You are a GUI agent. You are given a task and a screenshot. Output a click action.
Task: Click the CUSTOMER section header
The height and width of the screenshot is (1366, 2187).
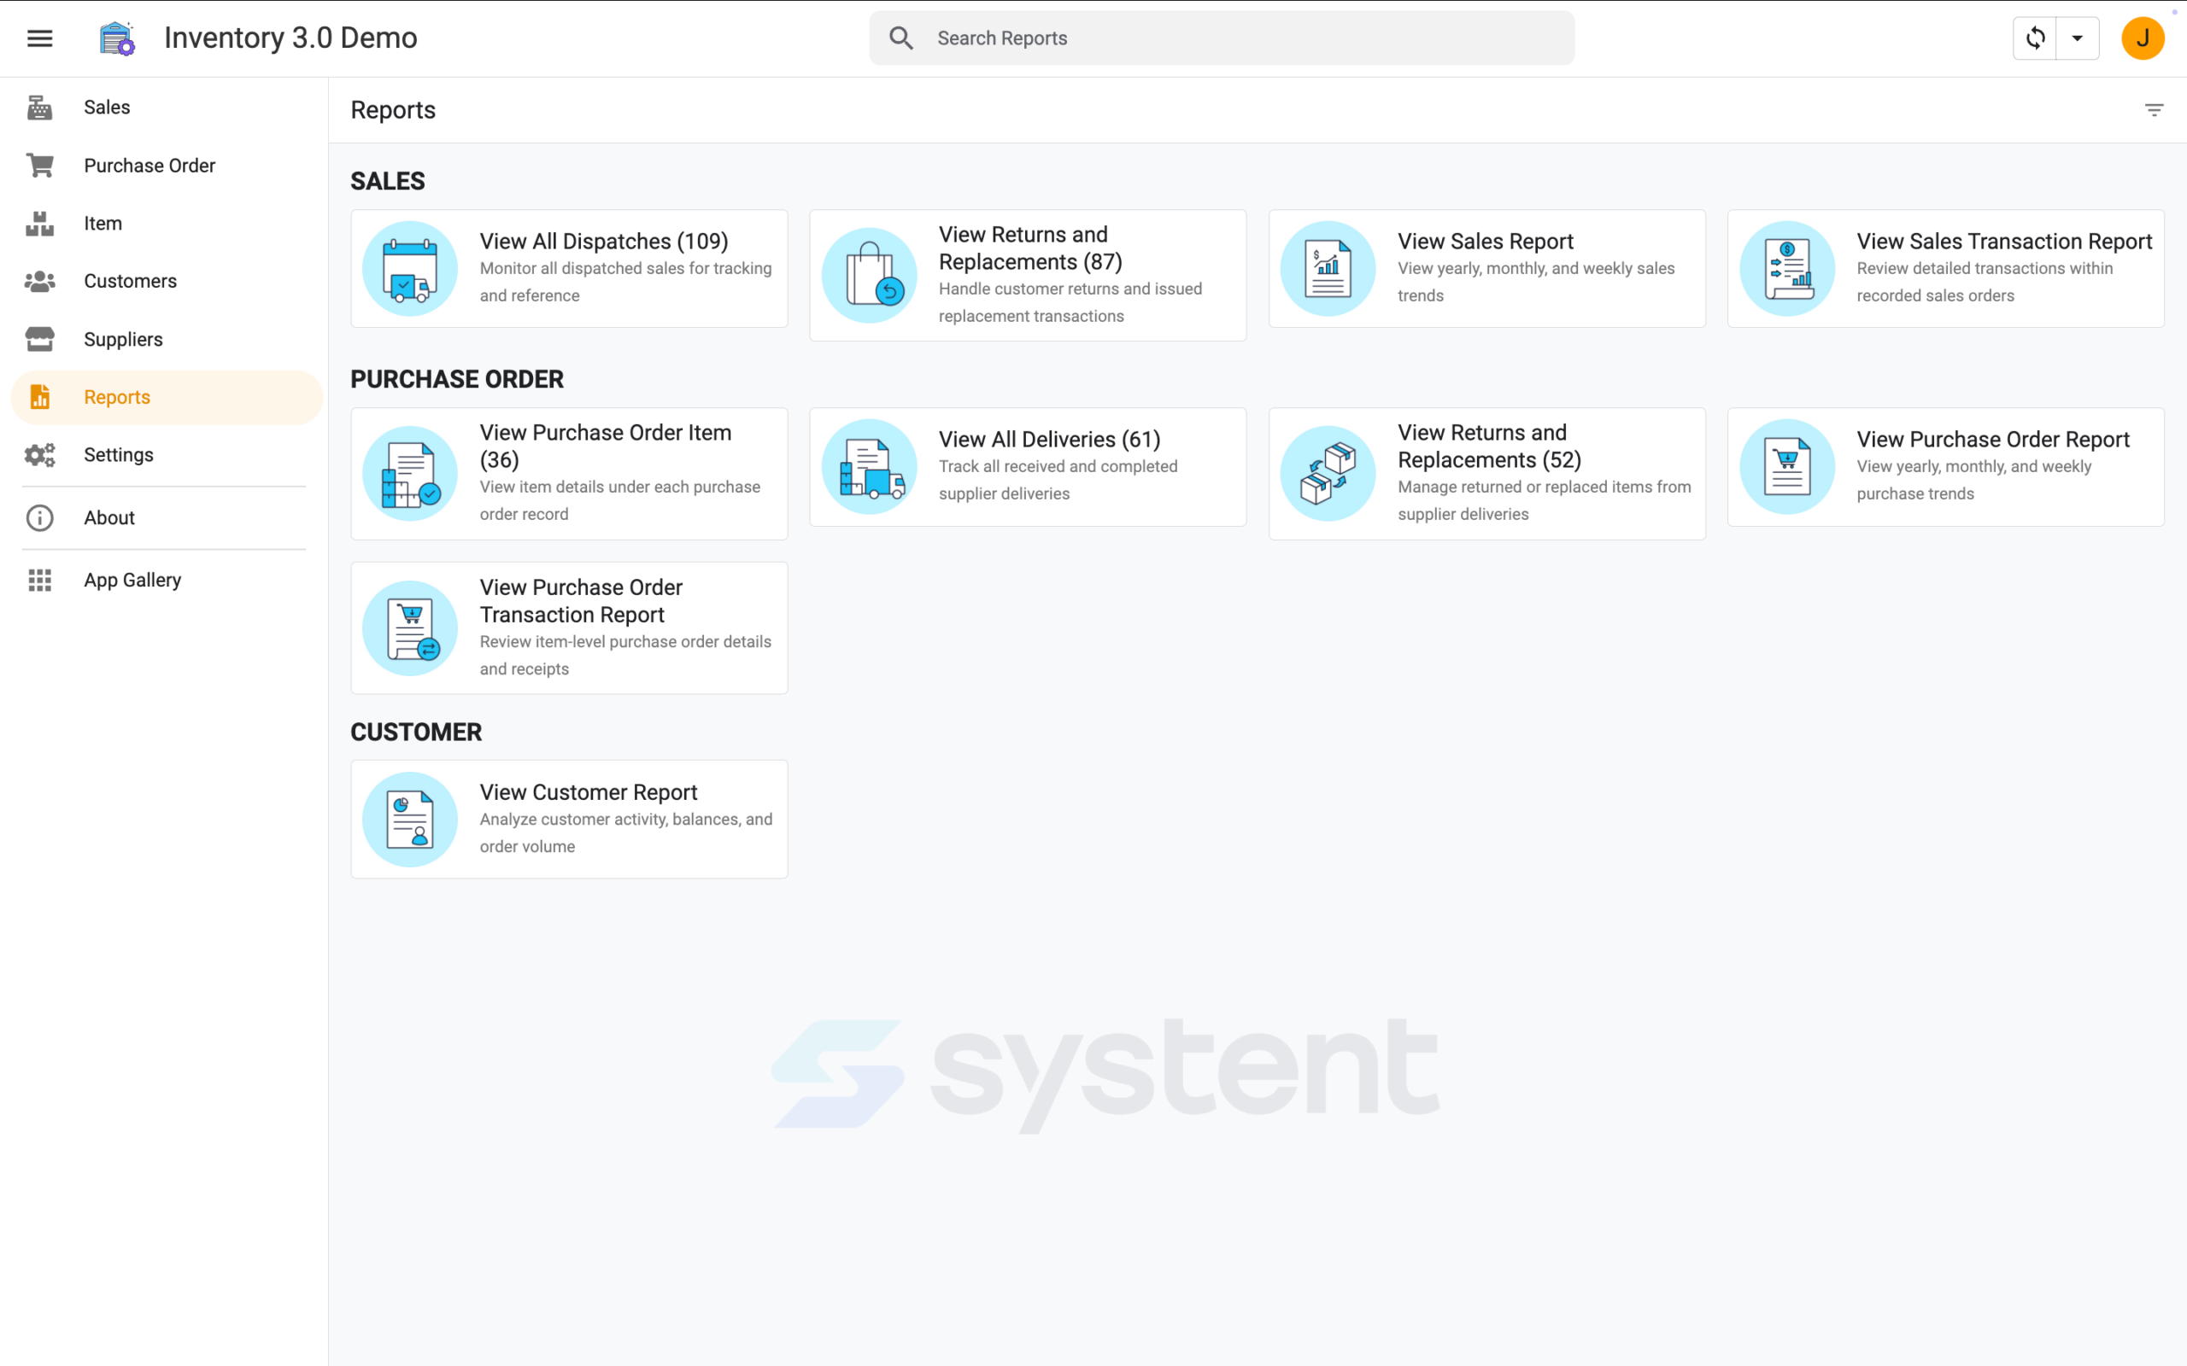click(417, 732)
